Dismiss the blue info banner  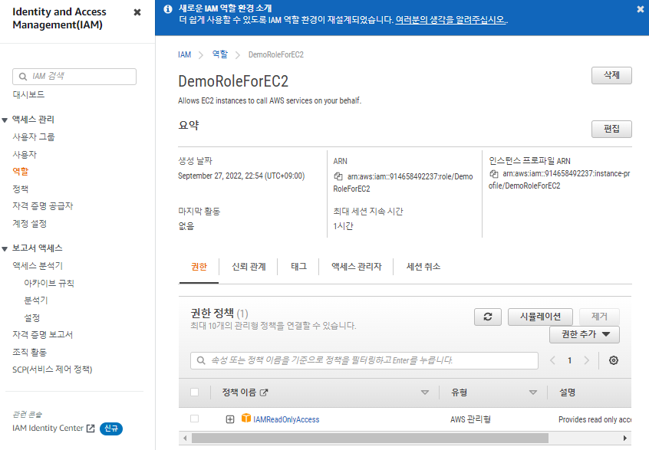(641, 9)
